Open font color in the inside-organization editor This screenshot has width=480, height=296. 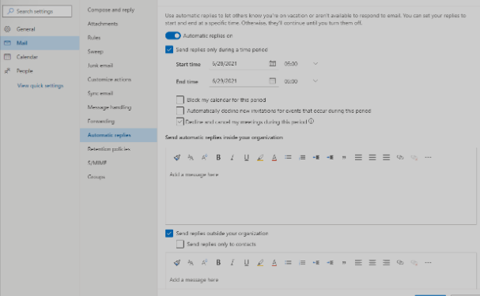tap(274, 158)
